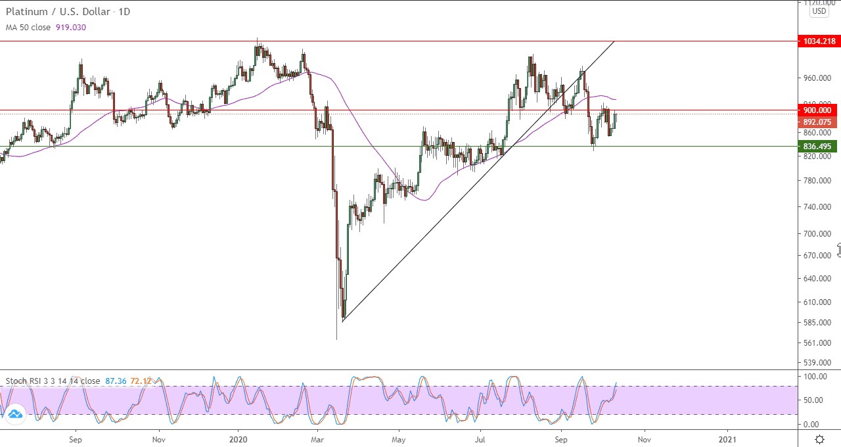Click the 860.000 price scale label
Screen dimensions: 841x447
[817, 133]
